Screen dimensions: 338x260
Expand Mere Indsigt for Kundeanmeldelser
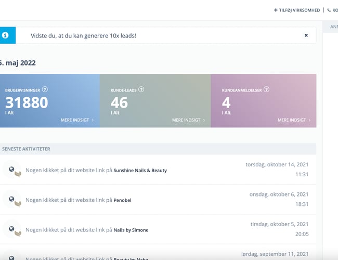coord(294,120)
